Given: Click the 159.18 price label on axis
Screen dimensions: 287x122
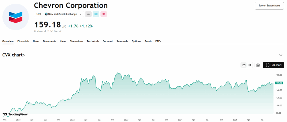Looking at the screenshot, I should click(279, 83).
